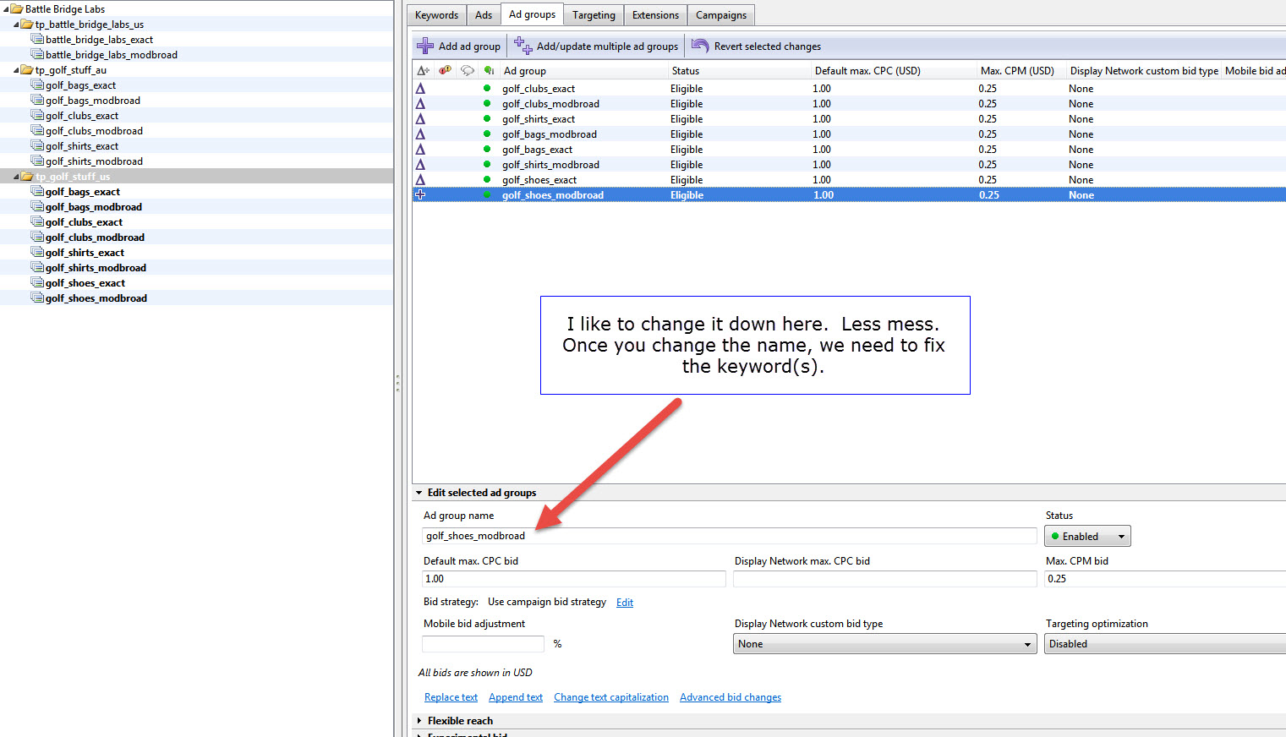1286x737 pixels.
Task: Click the ad group icon beside battle_bridge_labs_modbroad
Action: click(37, 55)
